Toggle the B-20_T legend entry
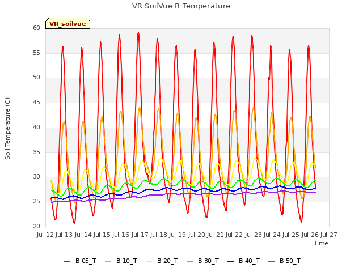The height and width of the screenshot is (272, 363). (162, 261)
